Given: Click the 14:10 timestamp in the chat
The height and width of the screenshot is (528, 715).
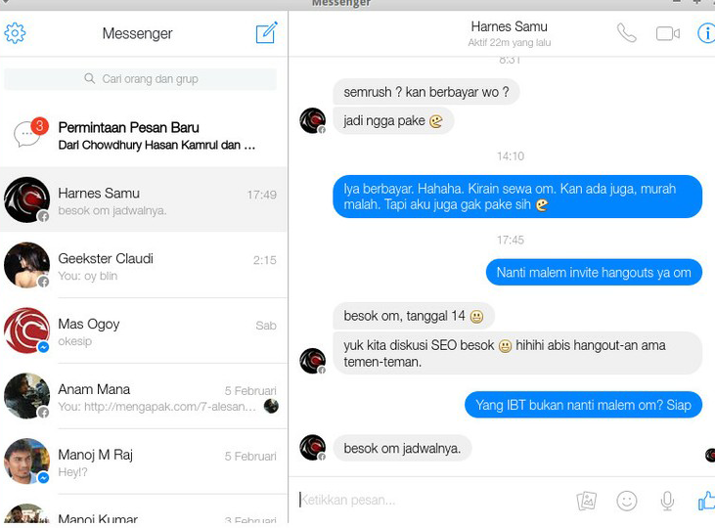Looking at the screenshot, I should click(x=511, y=156).
